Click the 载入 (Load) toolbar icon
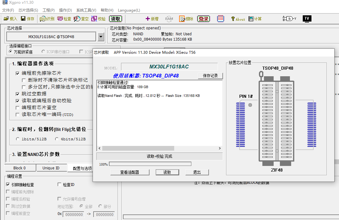 coord(6,19)
